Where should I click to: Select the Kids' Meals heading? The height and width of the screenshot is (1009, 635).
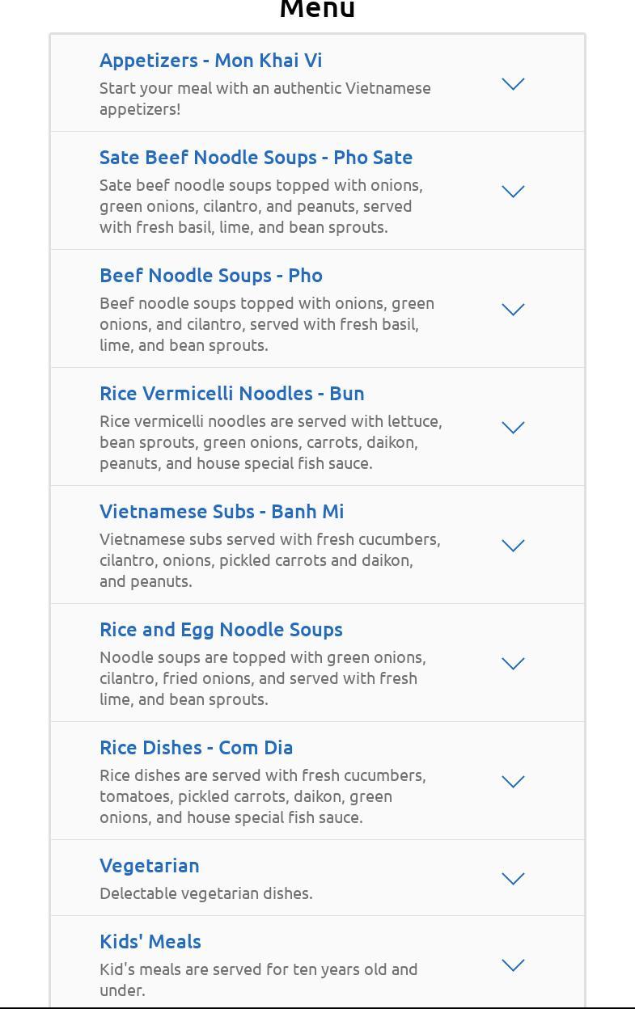(150, 942)
